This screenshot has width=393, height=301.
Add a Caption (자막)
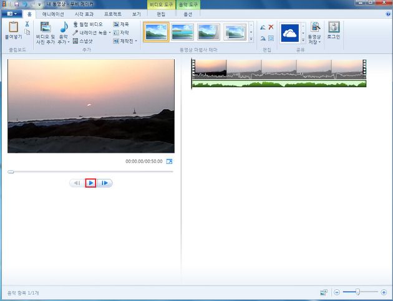(x=121, y=32)
